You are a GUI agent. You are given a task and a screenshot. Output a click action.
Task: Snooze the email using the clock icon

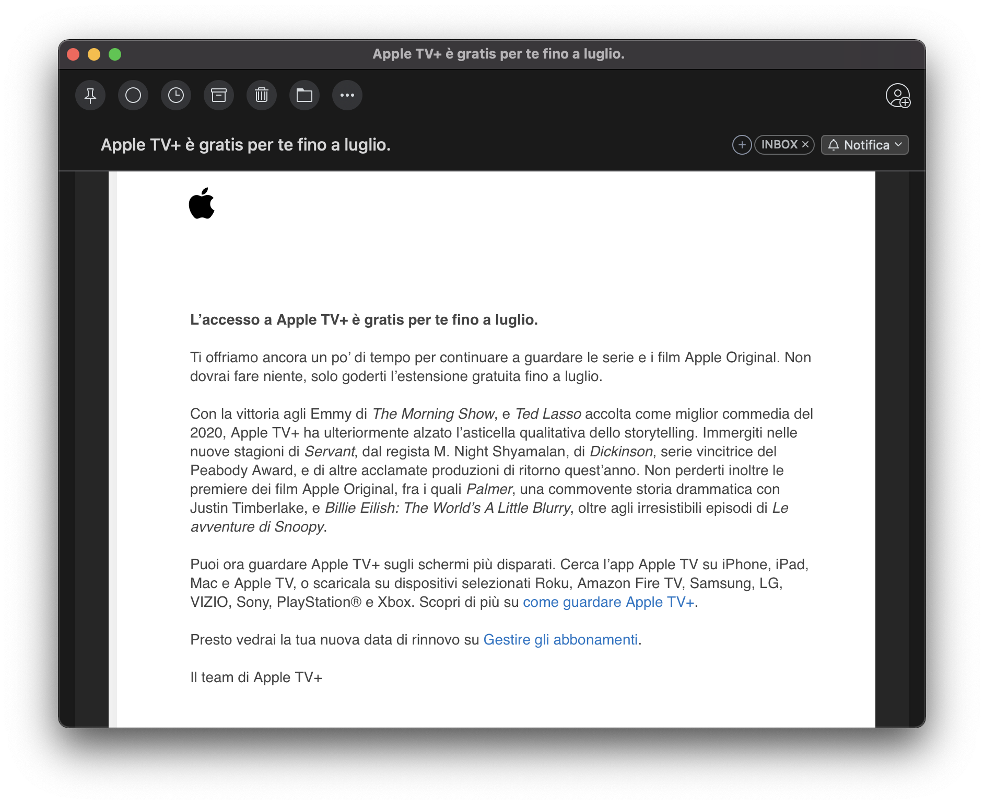click(176, 95)
